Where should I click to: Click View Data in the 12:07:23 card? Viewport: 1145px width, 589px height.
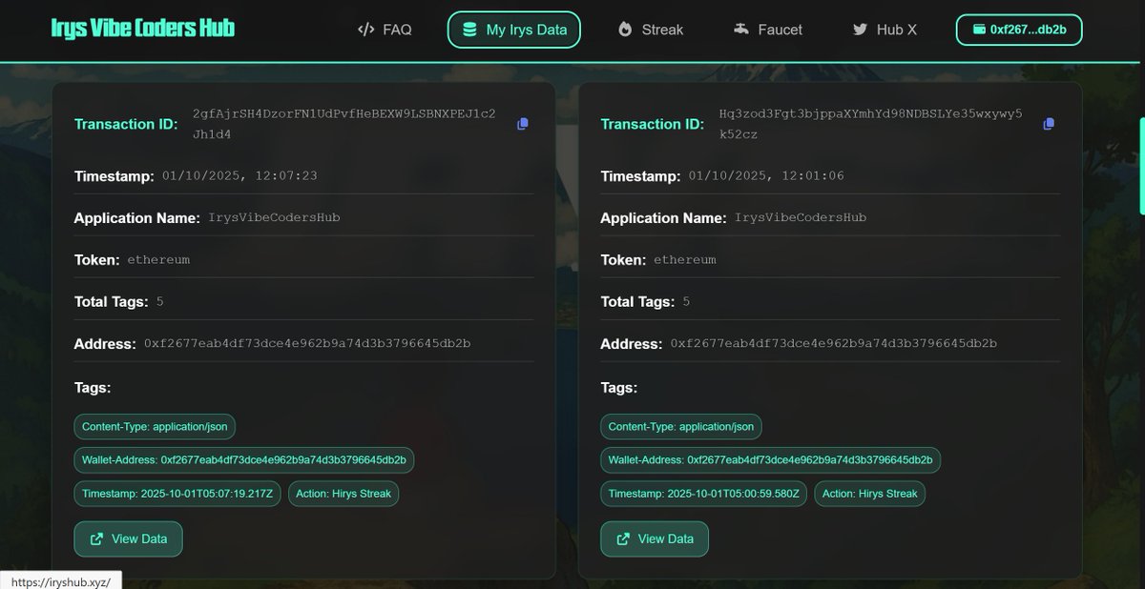[128, 538]
